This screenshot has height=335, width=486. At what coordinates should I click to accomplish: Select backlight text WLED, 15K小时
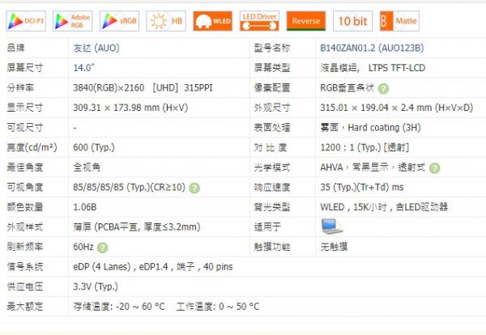353,207
